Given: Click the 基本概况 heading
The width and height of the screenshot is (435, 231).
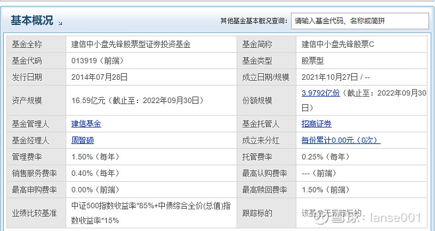Looking at the screenshot, I should (x=32, y=21).
